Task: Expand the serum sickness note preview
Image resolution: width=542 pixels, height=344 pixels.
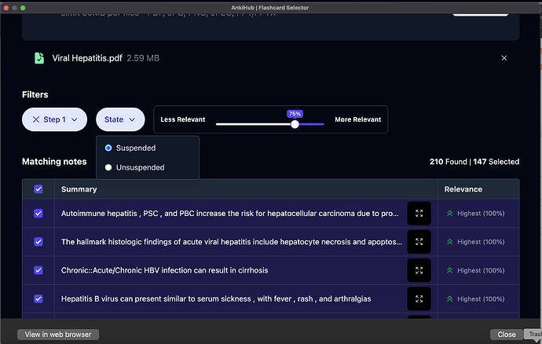Action: [419, 298]
